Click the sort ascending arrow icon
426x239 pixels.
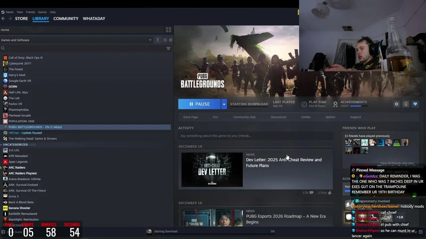(x=158, y=40)
